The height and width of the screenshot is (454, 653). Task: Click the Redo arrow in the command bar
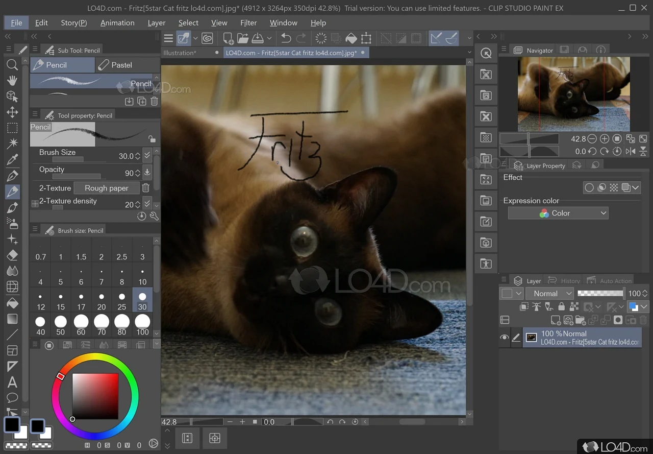coord(302,38)
